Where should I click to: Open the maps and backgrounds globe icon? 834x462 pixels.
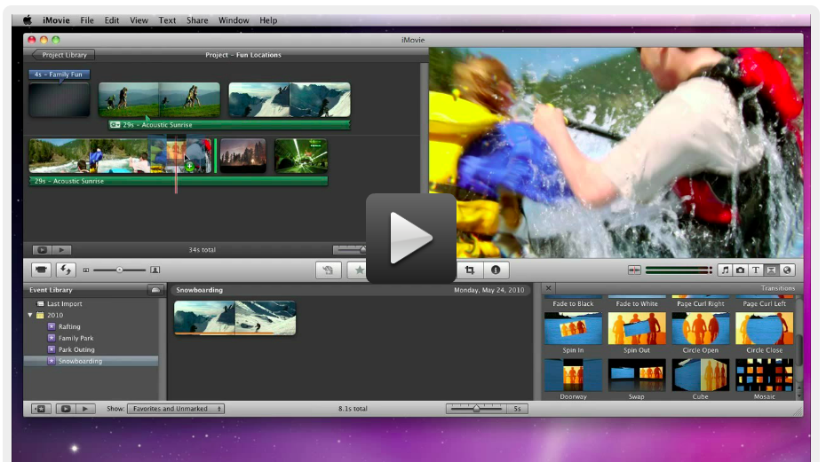click(x=786, y=270)
